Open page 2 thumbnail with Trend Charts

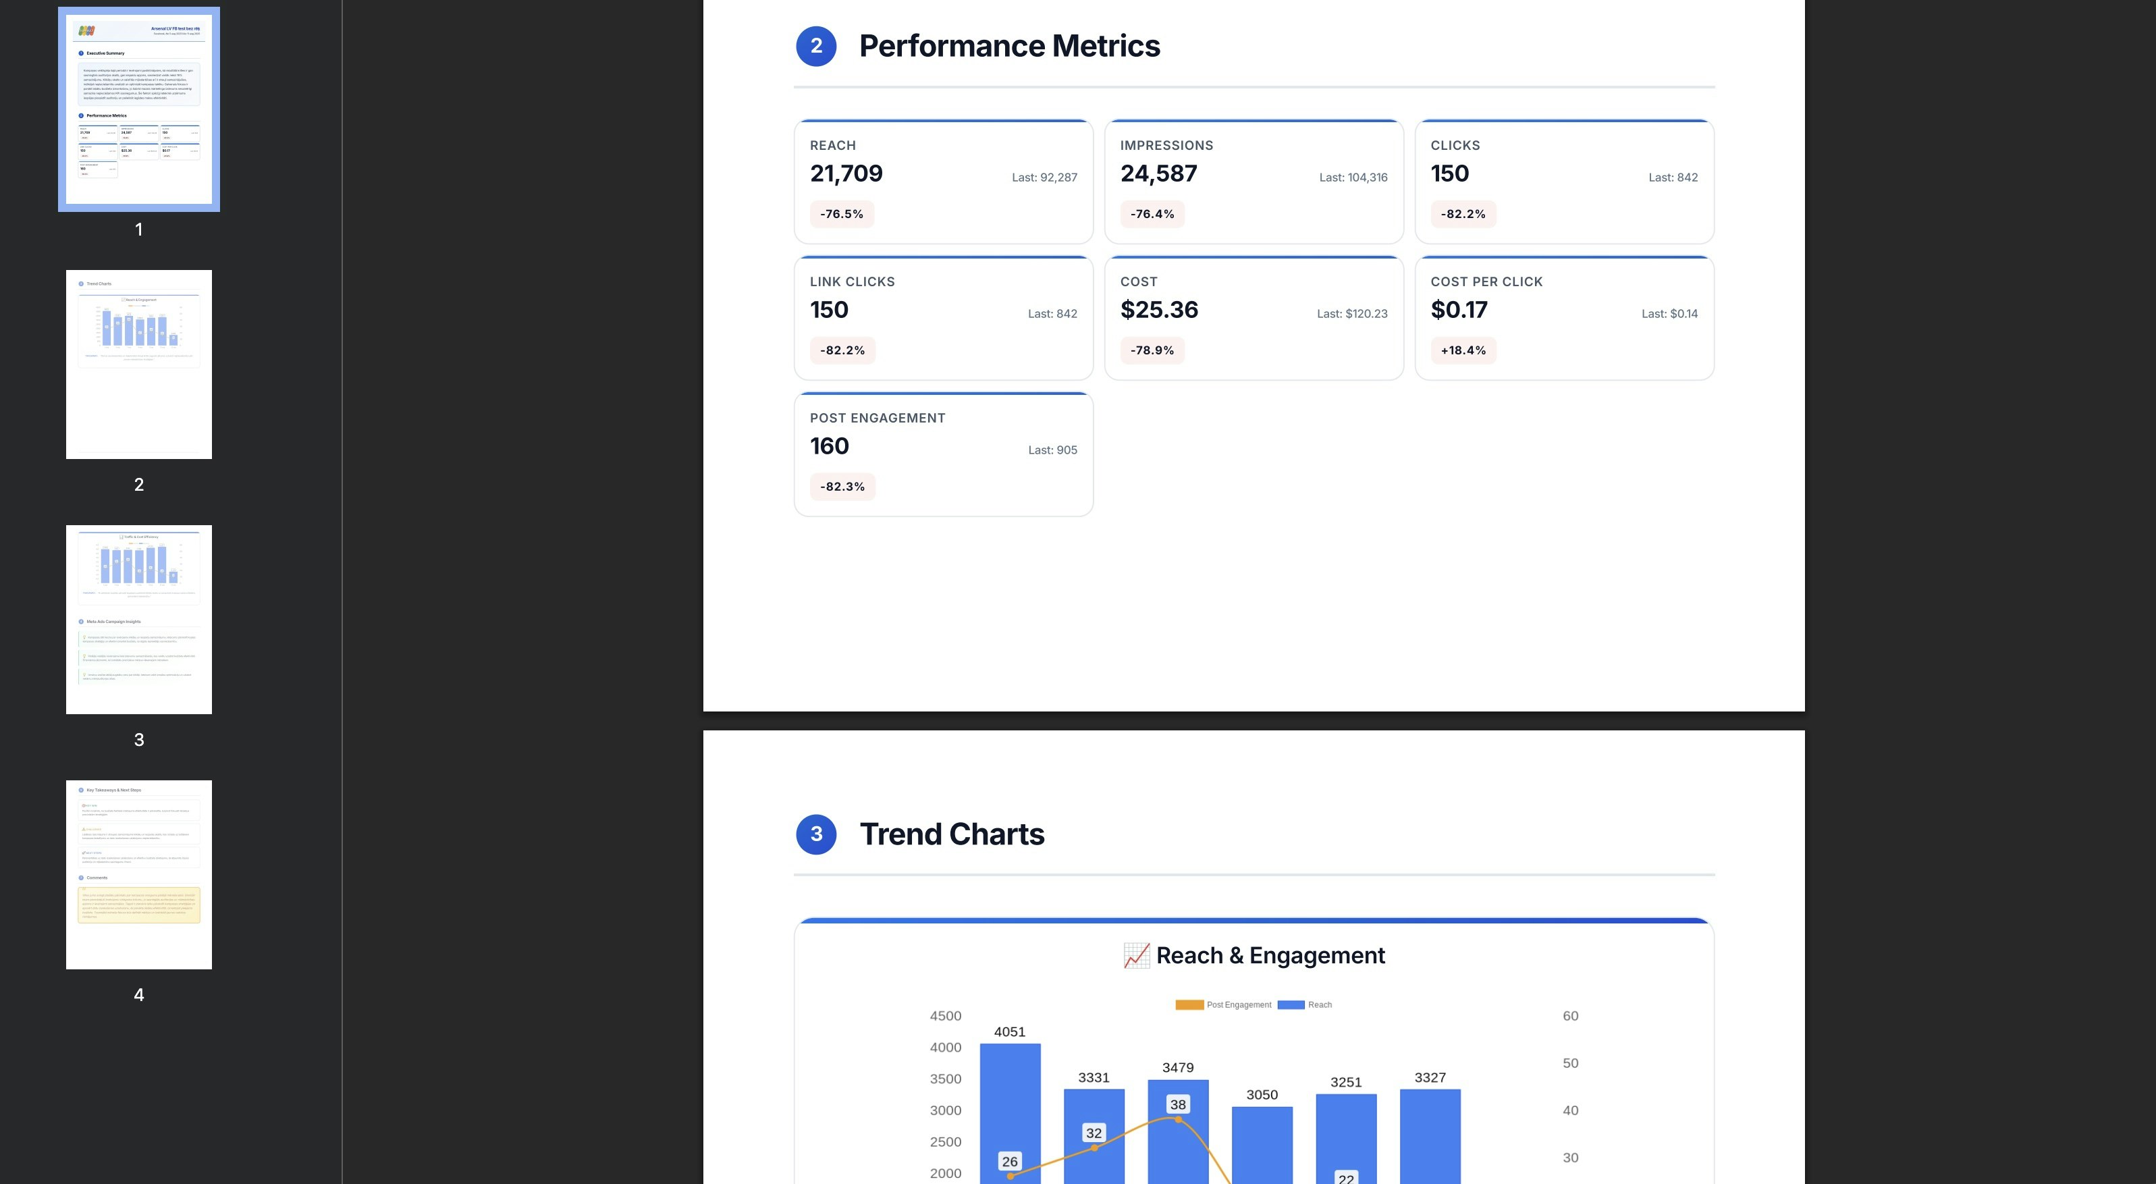[x=139, y=364]
